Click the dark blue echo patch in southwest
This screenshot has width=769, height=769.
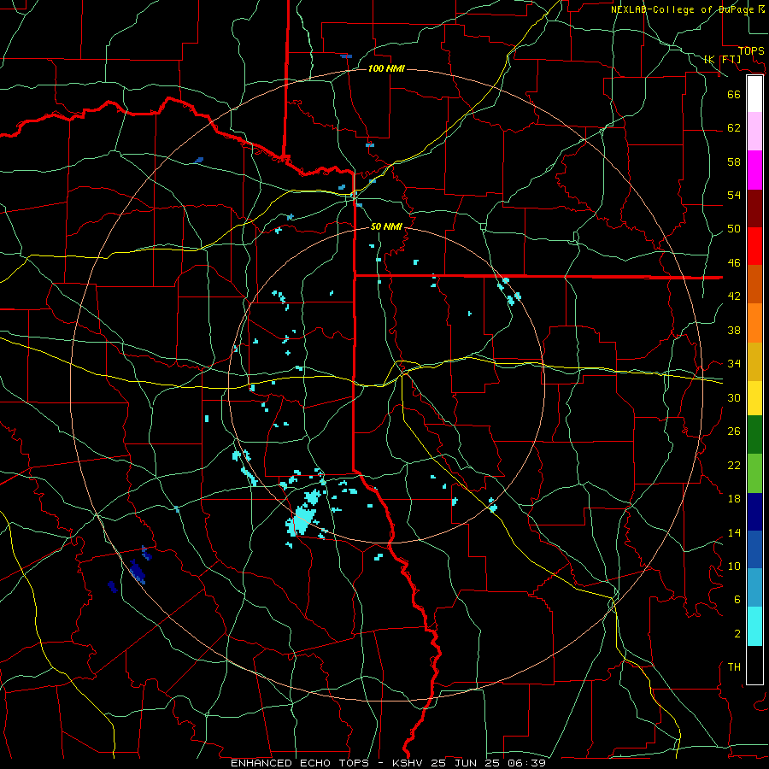(x=138, y=572)
